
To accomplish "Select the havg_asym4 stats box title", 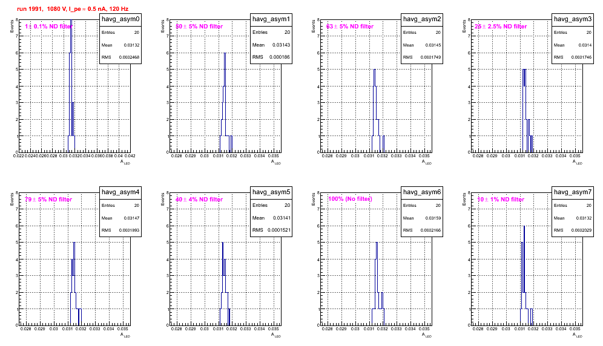I will tap(120, 192).
